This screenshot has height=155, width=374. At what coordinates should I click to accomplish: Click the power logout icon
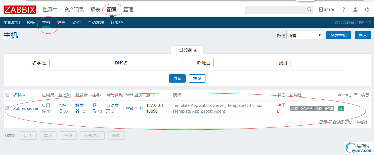pyautogui.click(x=367, y=10)
